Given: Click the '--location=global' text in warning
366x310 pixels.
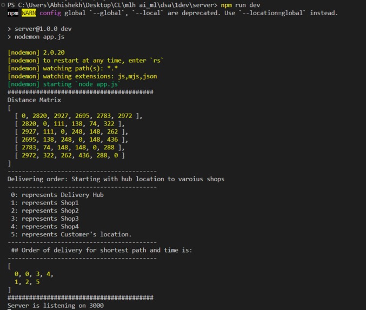Looking at the screenshot, I should click(x=272, y=13).
